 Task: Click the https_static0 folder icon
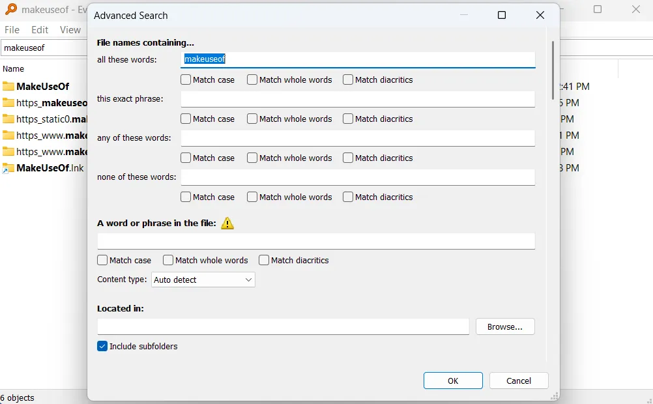click(8, 119)
